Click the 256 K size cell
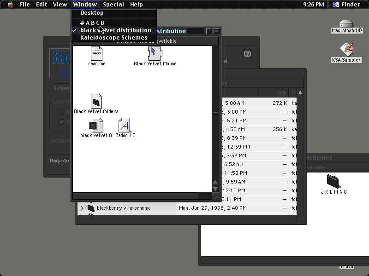The height and width of the screenshot is (276, 369). [x=280, y=129]
